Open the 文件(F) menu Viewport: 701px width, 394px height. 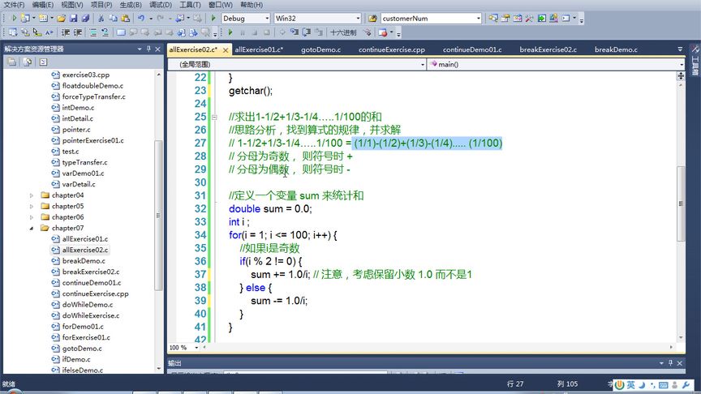(14, 5)
